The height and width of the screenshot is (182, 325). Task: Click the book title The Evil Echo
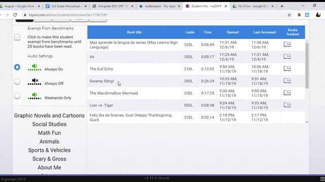(102, 69)
